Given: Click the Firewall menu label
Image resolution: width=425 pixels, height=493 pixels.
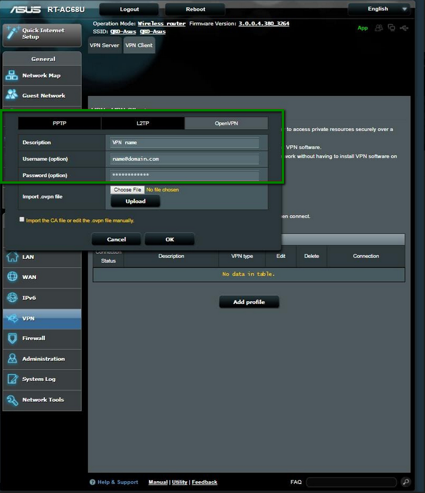Looking at the screenshot, I should click(34, 338).
